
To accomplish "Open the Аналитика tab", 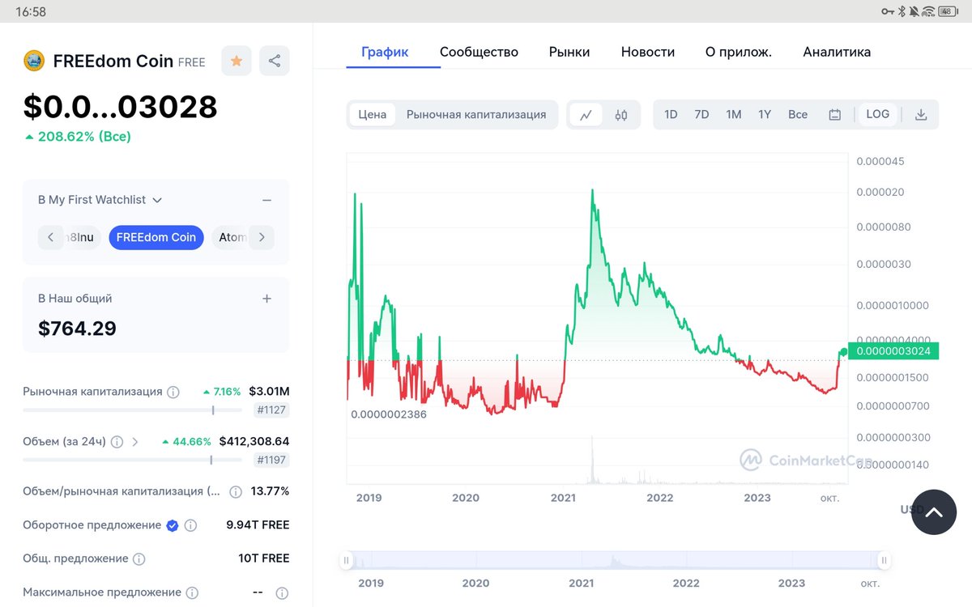I will pyautogui.click(x=837, y=52).
